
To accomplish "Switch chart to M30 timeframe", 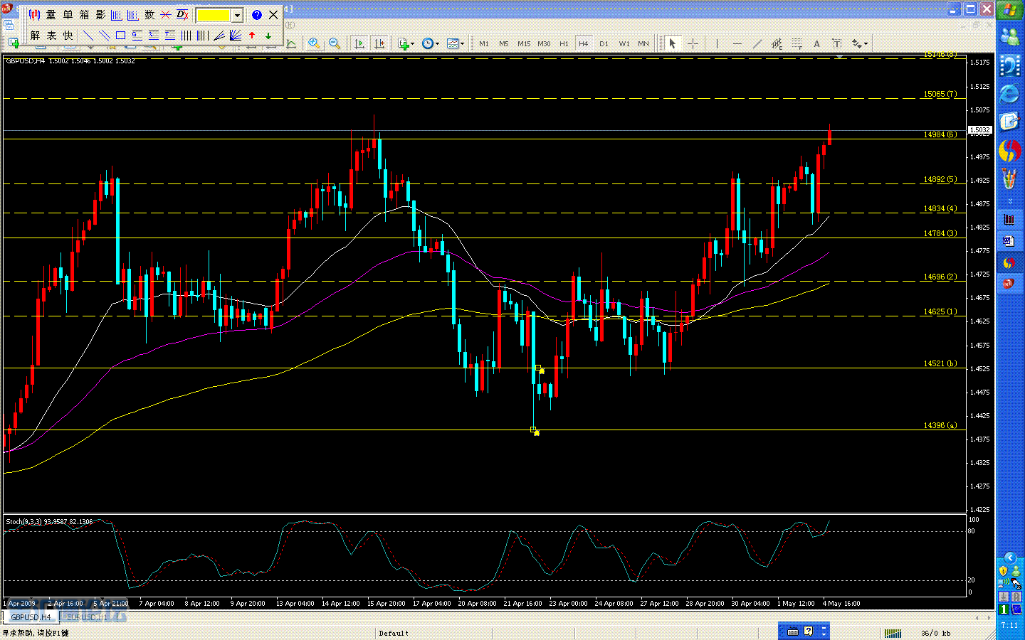I will click(x=544, y=43).
